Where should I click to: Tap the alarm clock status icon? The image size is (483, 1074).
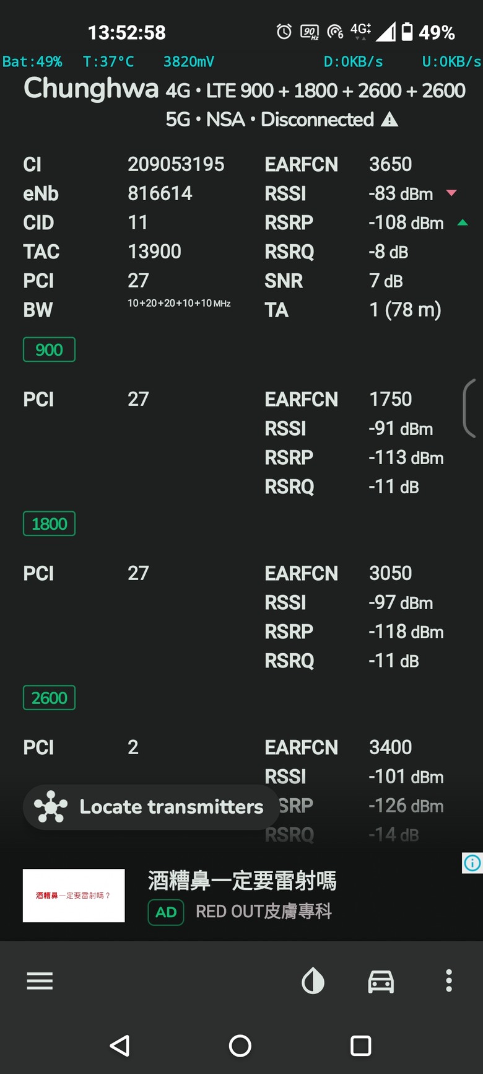[284, 32]
